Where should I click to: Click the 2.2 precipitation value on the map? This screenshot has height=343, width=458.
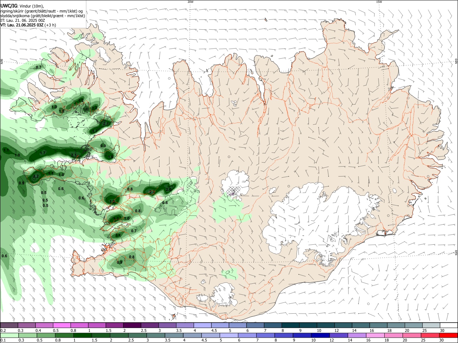36,177
